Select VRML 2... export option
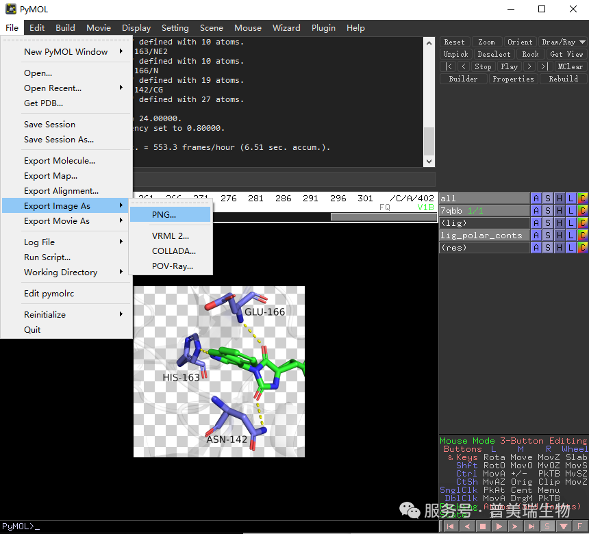 170,236
